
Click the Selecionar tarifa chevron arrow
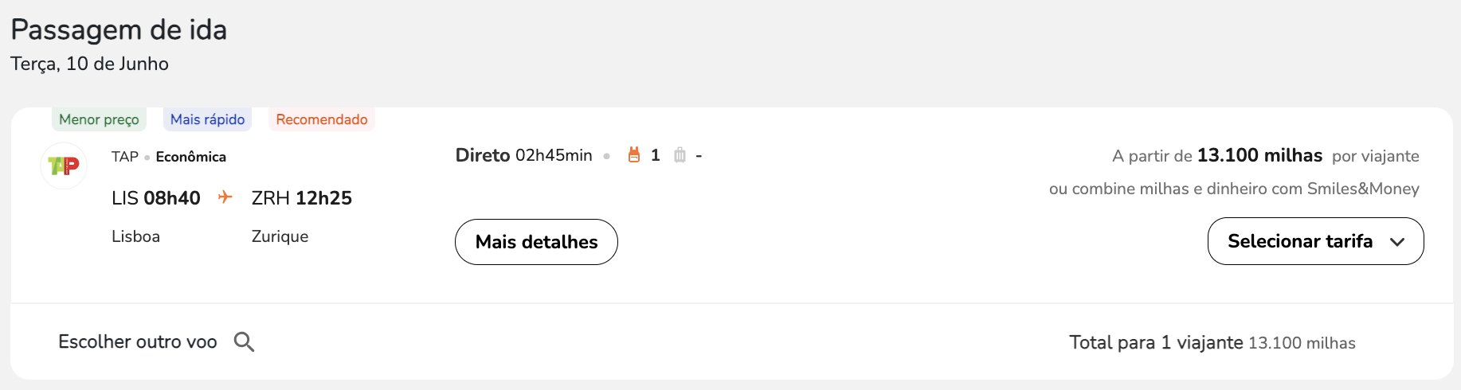click(1397, 242)
